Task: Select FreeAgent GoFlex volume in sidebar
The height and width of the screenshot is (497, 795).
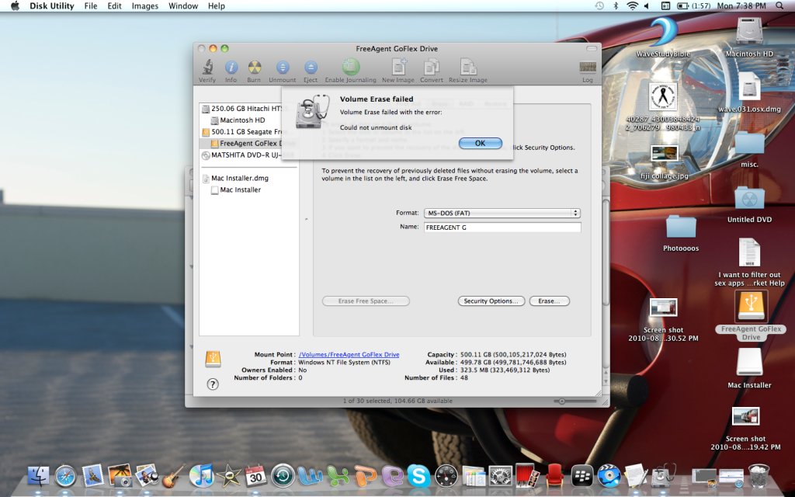Action: [246, 144]
